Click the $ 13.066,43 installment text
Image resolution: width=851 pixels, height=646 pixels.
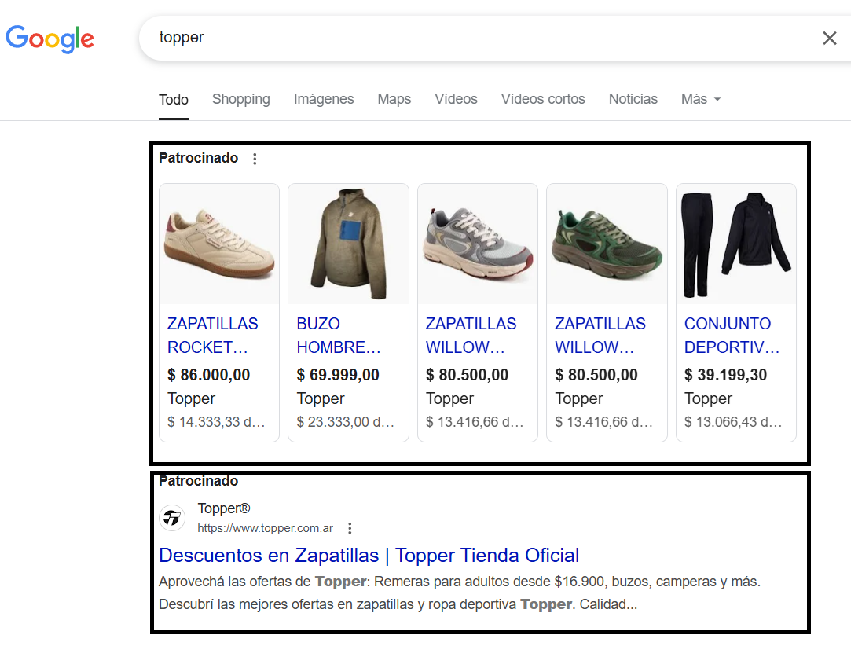point(733,422)
